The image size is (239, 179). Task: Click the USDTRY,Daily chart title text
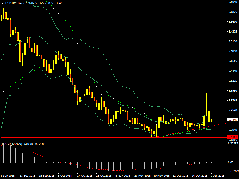(x=15, y=3)
